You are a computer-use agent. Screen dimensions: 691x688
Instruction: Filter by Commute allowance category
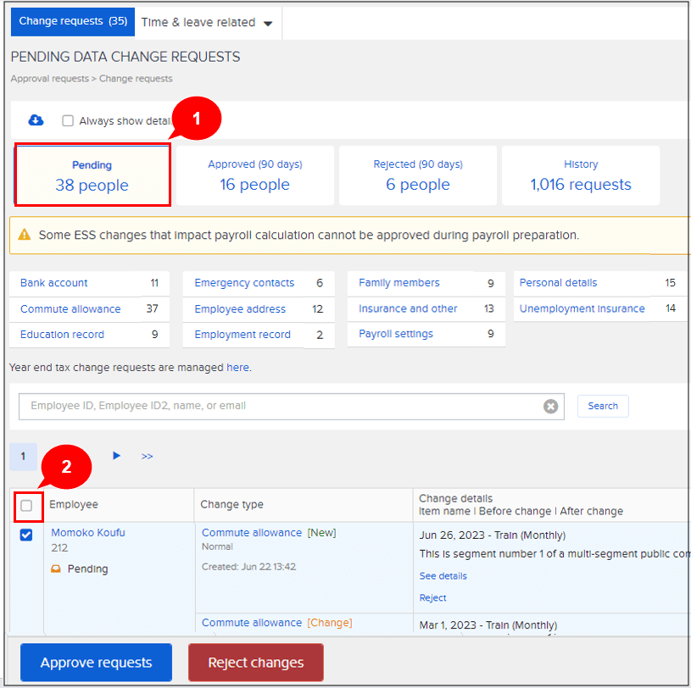[x=70, y=308]
